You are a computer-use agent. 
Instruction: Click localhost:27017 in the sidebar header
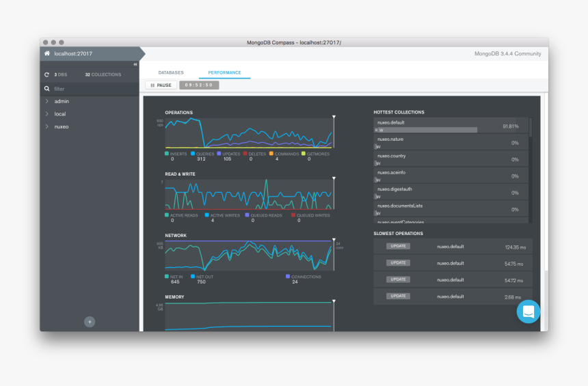pos(73,53)
